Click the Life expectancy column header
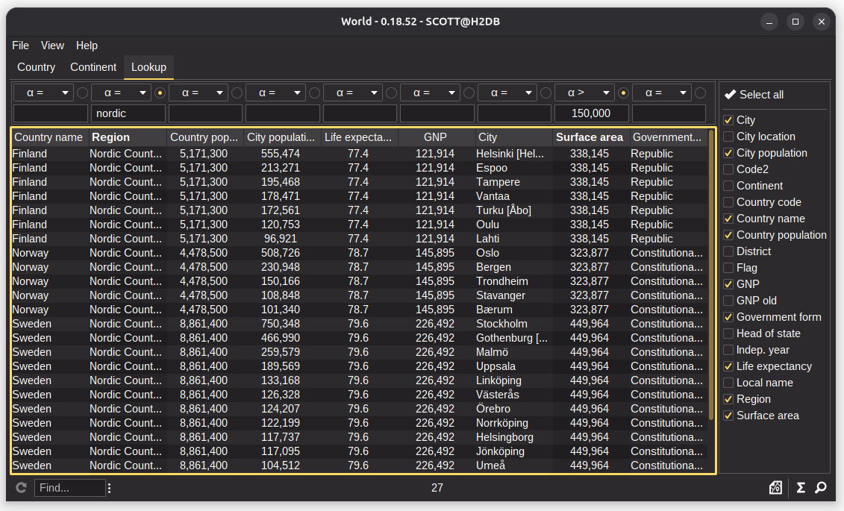Viewport: 844px width, 511px height. (358, 137)
